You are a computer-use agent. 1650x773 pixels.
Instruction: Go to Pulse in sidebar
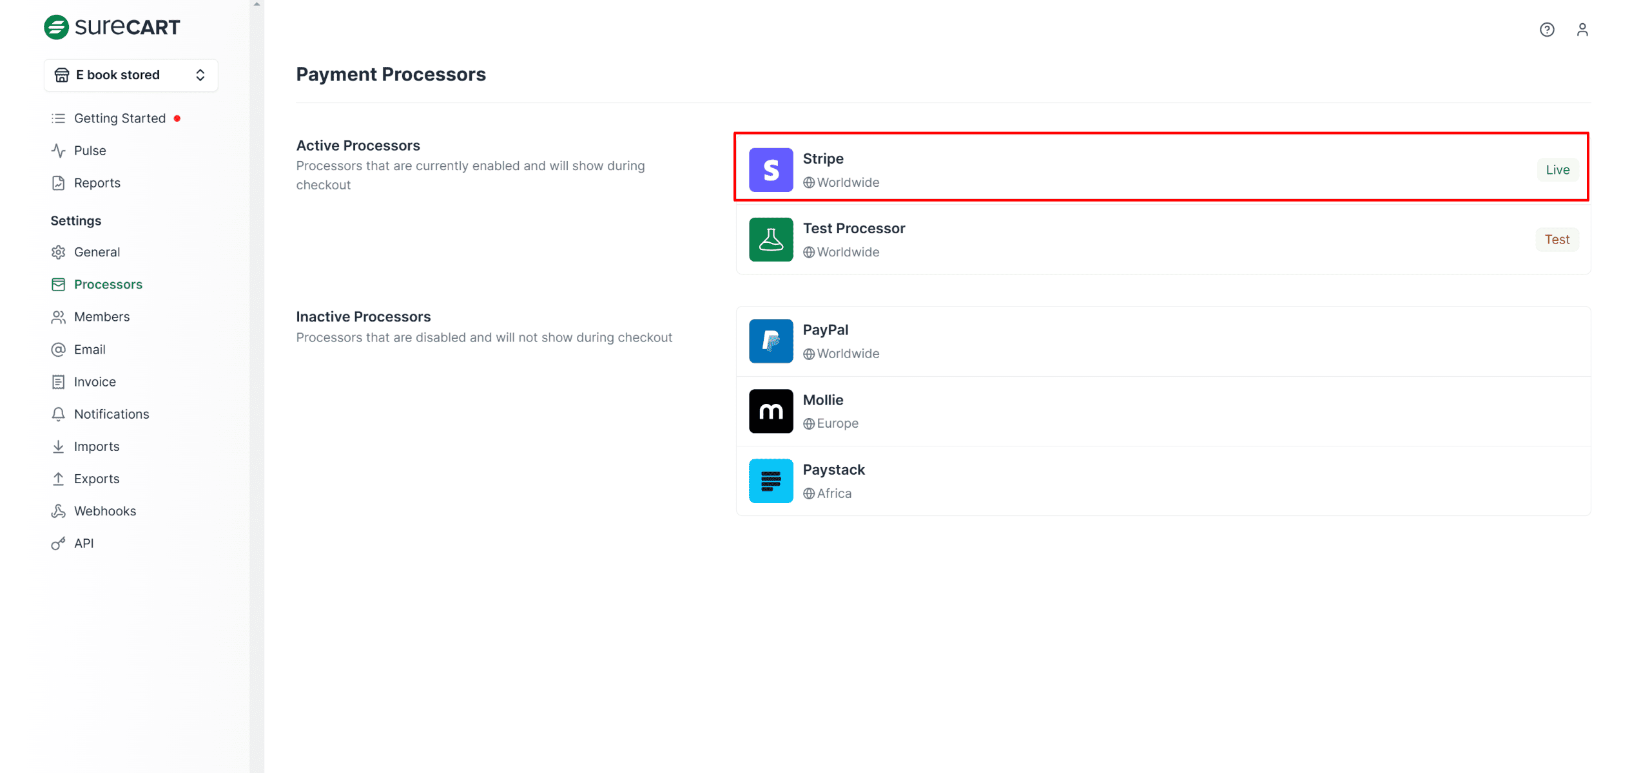coord(90,151)
